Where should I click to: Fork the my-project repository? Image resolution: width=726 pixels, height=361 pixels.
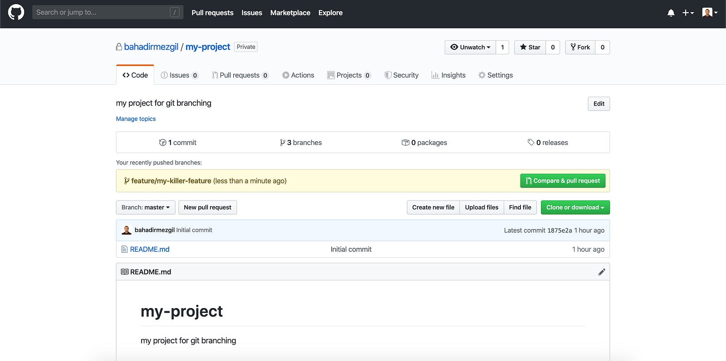580,47
